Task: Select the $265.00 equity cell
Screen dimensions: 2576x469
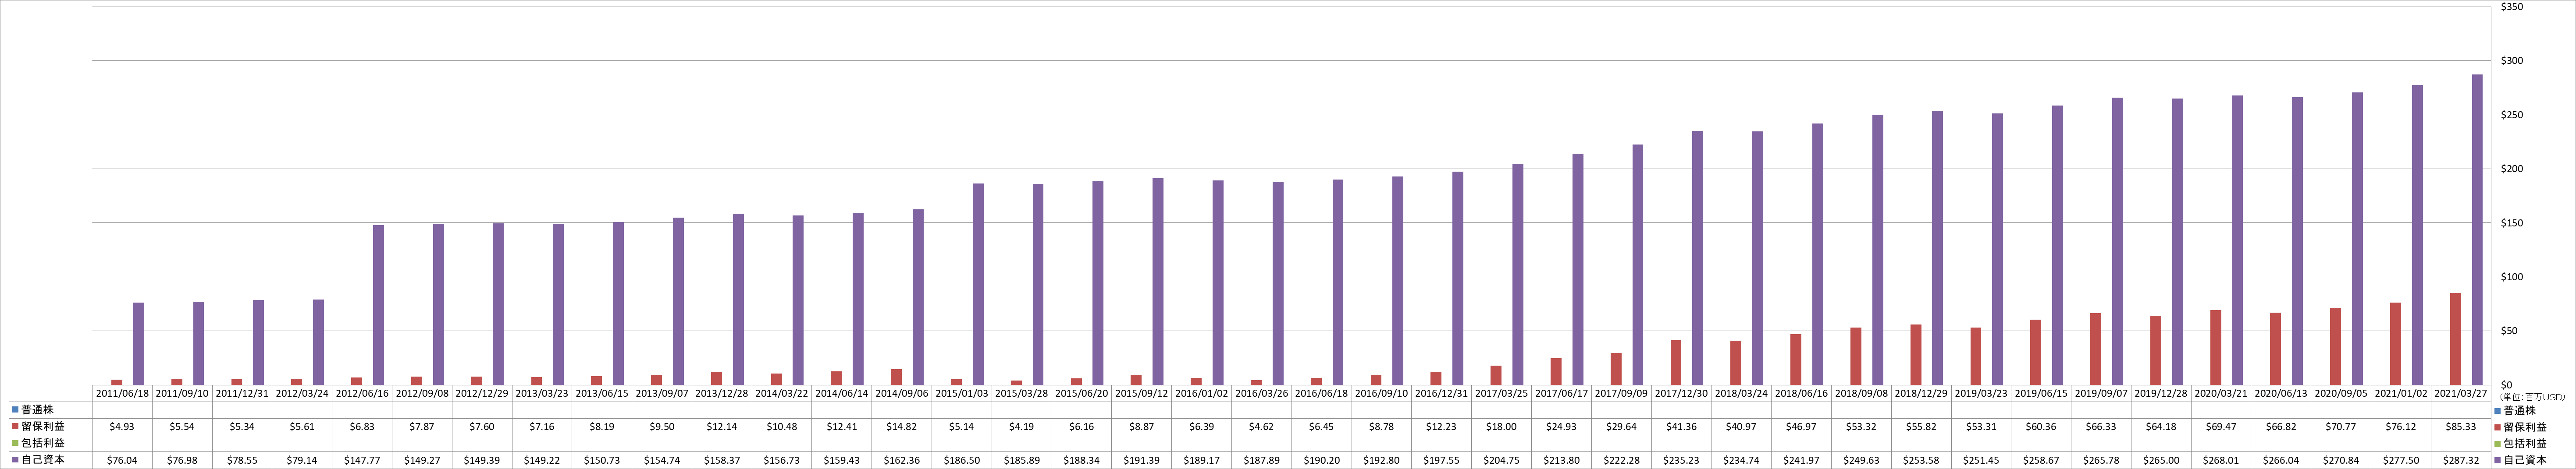Action: tap(2161, 460)
